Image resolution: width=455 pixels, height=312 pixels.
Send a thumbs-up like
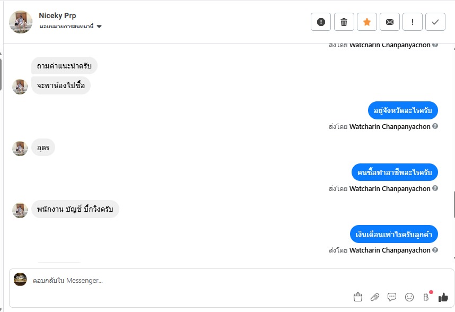443,297
